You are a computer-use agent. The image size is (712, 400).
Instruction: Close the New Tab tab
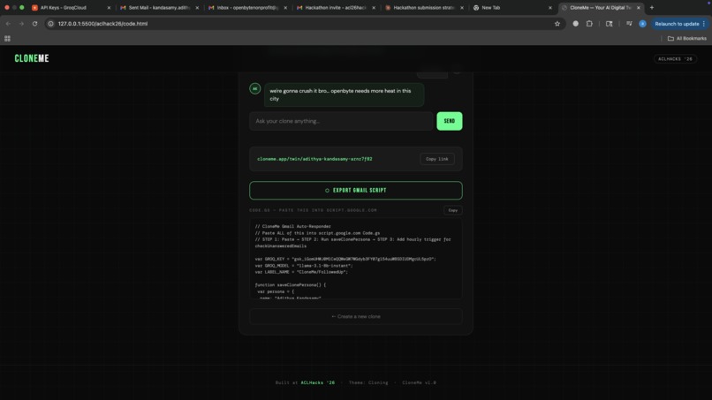point(549,8)
